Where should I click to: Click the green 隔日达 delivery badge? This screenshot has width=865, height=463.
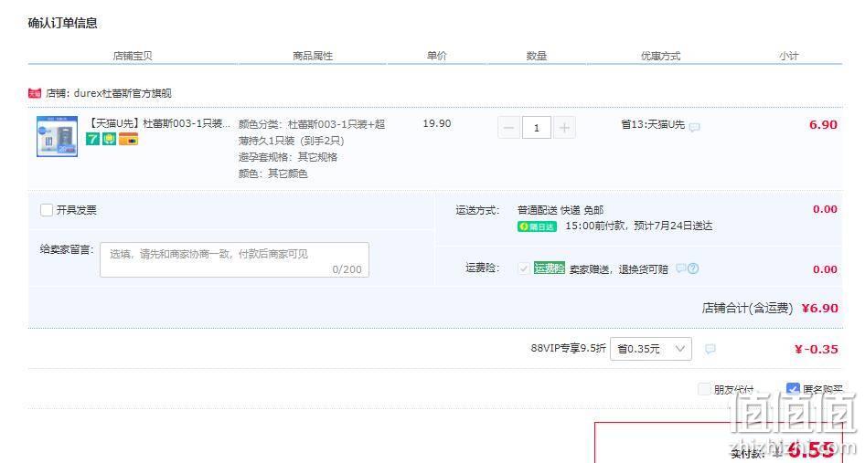pos(537,226)
